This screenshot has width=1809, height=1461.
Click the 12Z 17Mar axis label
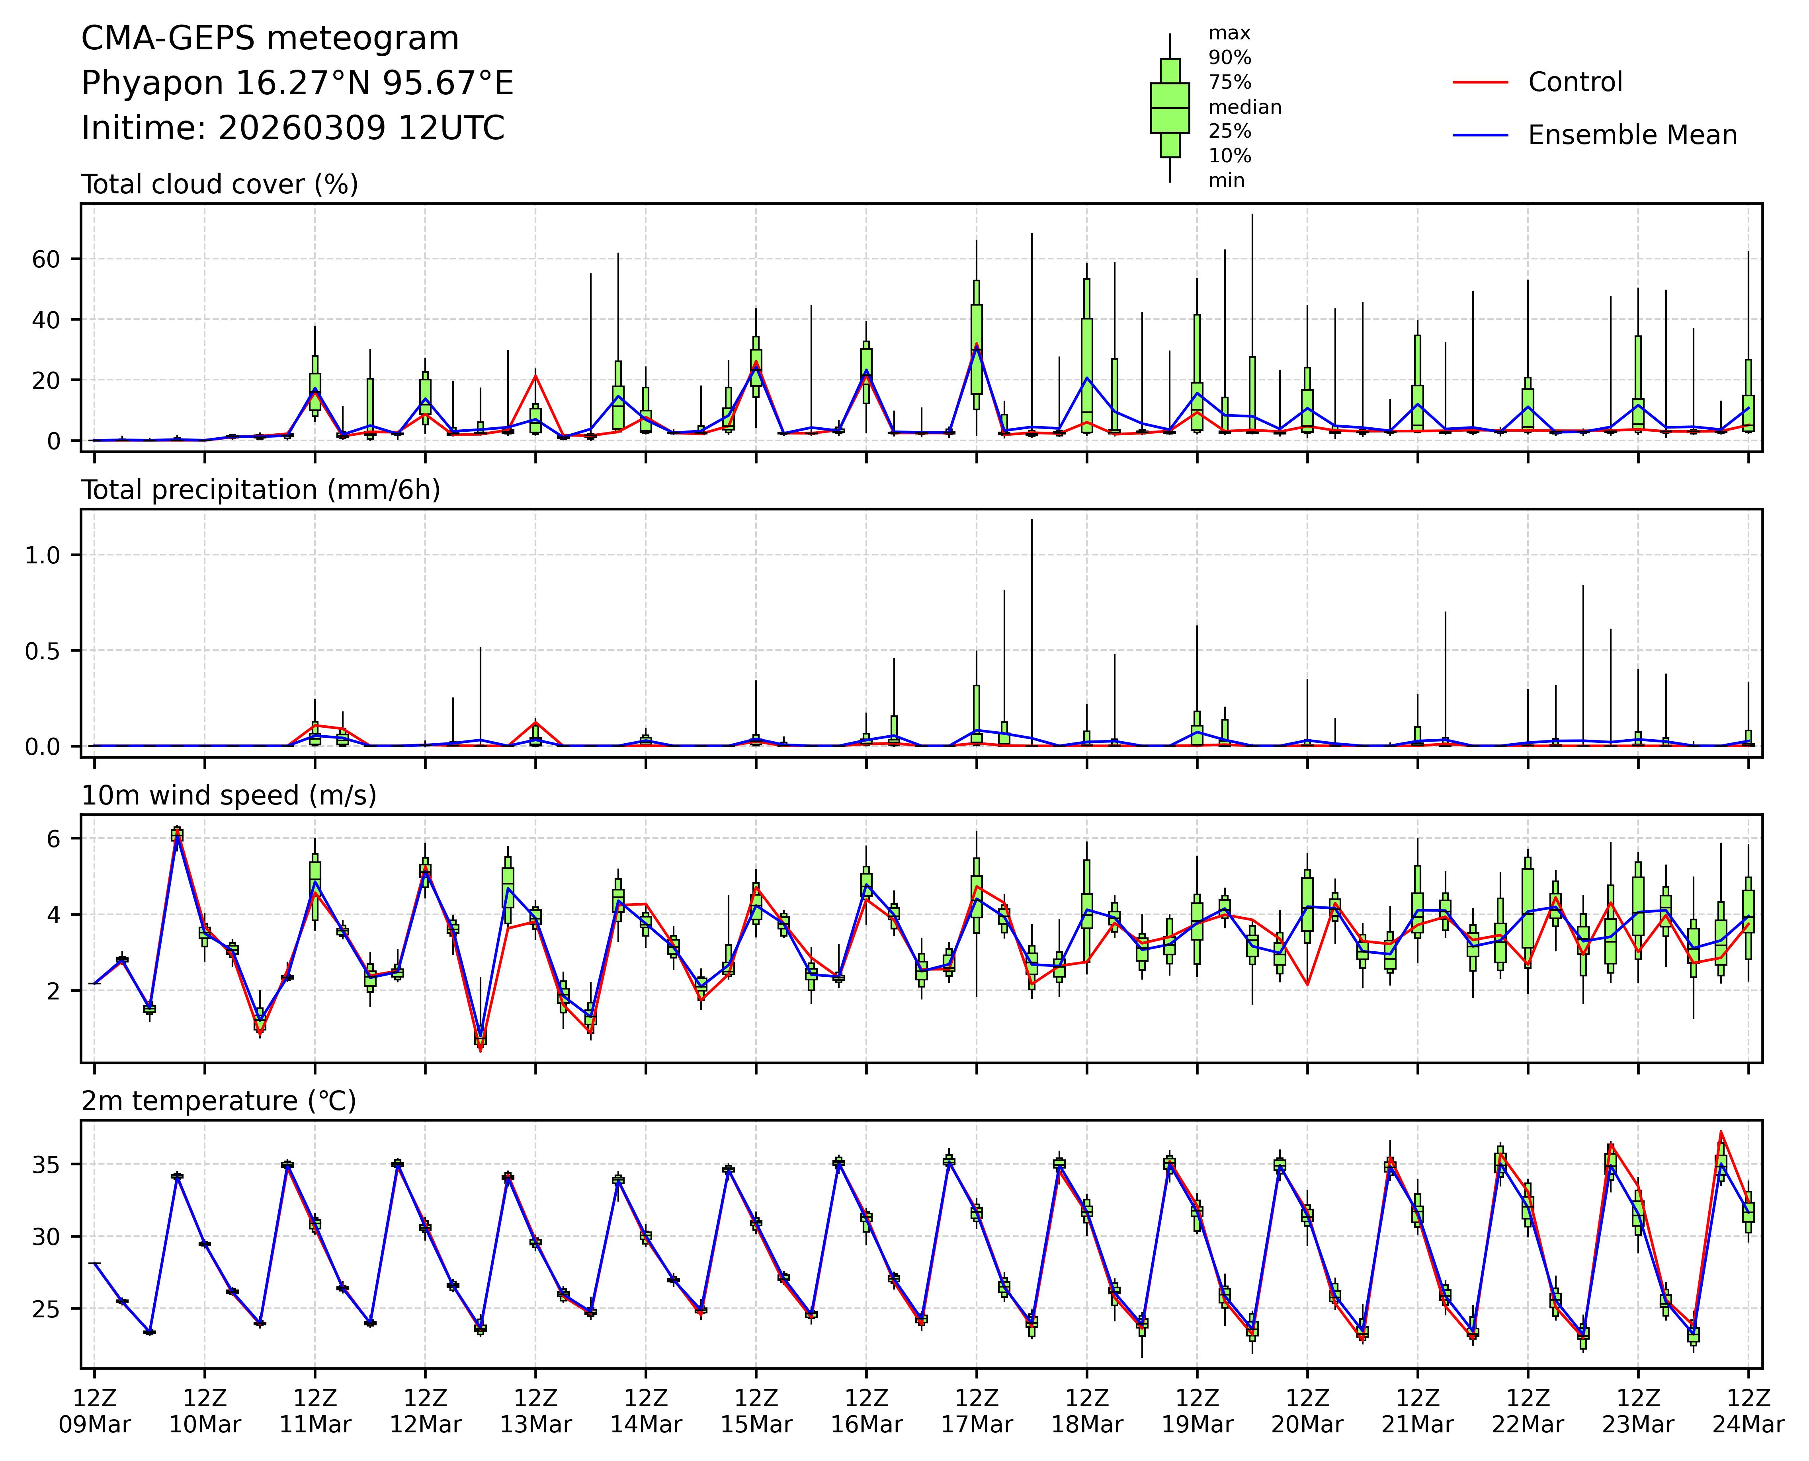(x=976, y=1410)
